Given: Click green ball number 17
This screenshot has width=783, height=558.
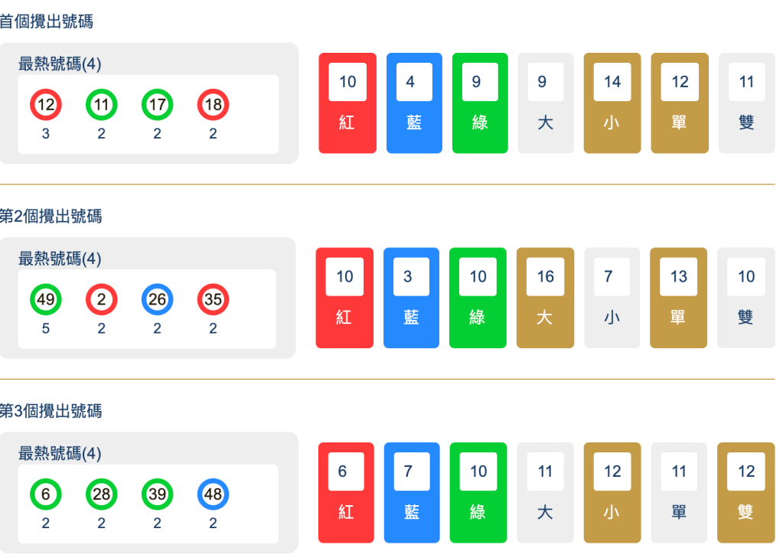Looking at the screenshot, I should (157, 105).
